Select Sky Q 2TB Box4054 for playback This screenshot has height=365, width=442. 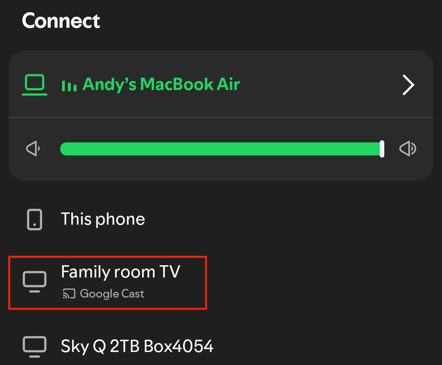[137, 346]
